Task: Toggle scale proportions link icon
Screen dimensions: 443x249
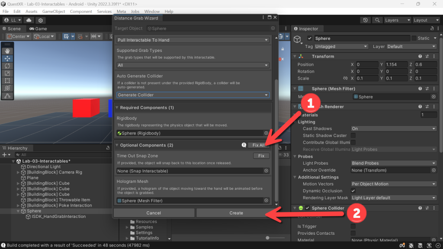Action: click(x=345, y=78)
